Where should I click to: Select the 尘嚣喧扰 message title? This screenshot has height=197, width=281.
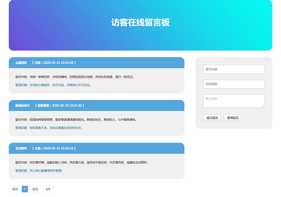coord(21,63)
